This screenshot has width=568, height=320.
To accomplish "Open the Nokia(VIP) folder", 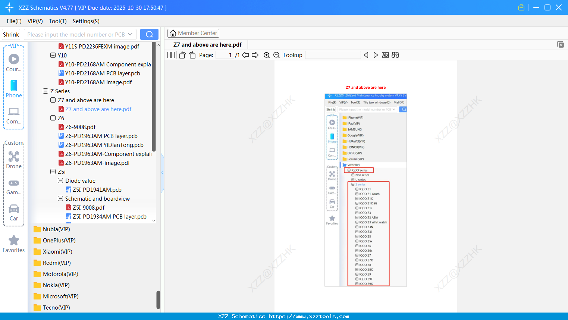I will pyautogui.click(x=56, y=285).
